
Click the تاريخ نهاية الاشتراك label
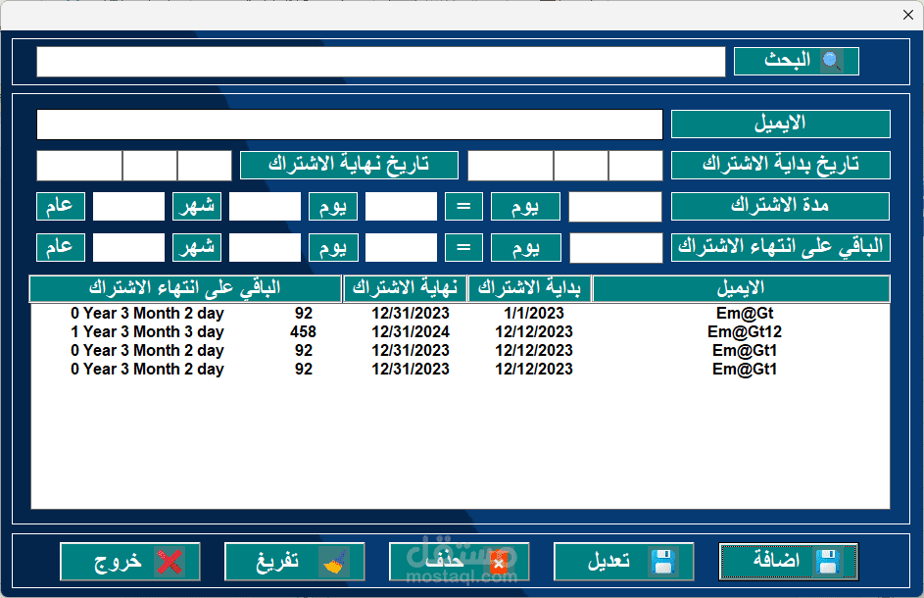click(349, 165)
